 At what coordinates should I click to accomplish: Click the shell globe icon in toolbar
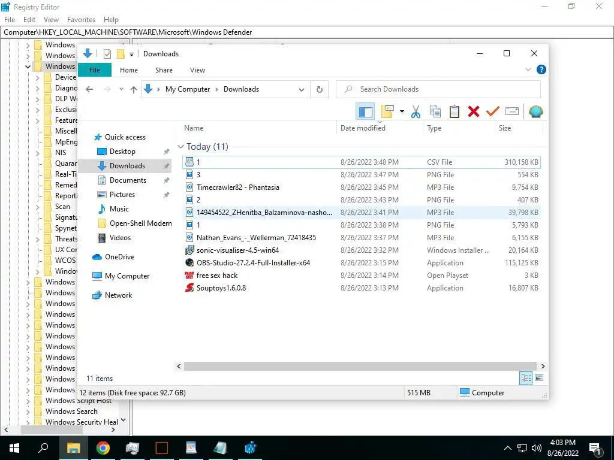(535, 112)
